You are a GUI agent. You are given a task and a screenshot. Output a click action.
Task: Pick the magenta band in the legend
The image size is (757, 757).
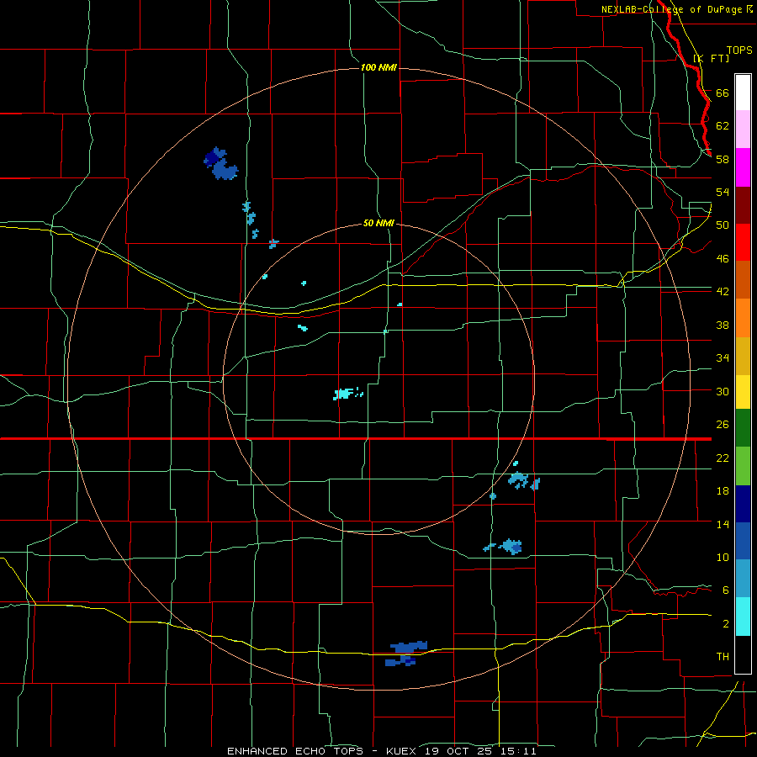click(x=743, y=167)
